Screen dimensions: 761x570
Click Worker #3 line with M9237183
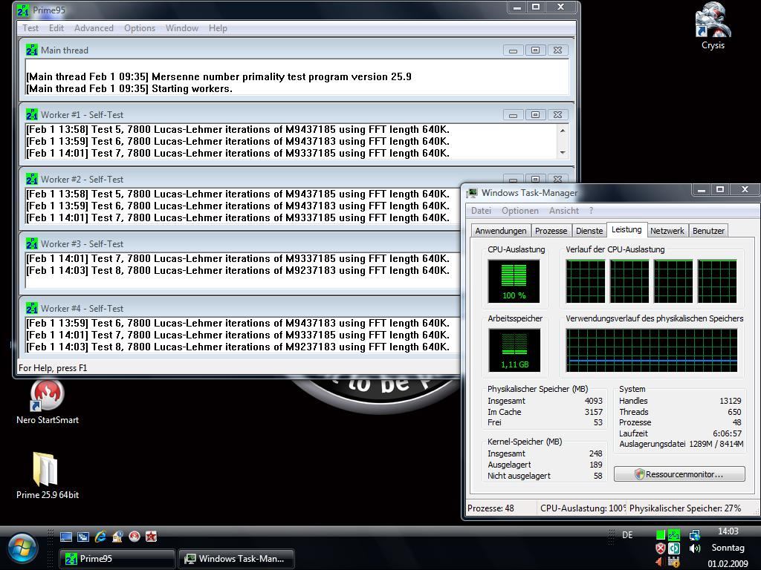[238, 270]
